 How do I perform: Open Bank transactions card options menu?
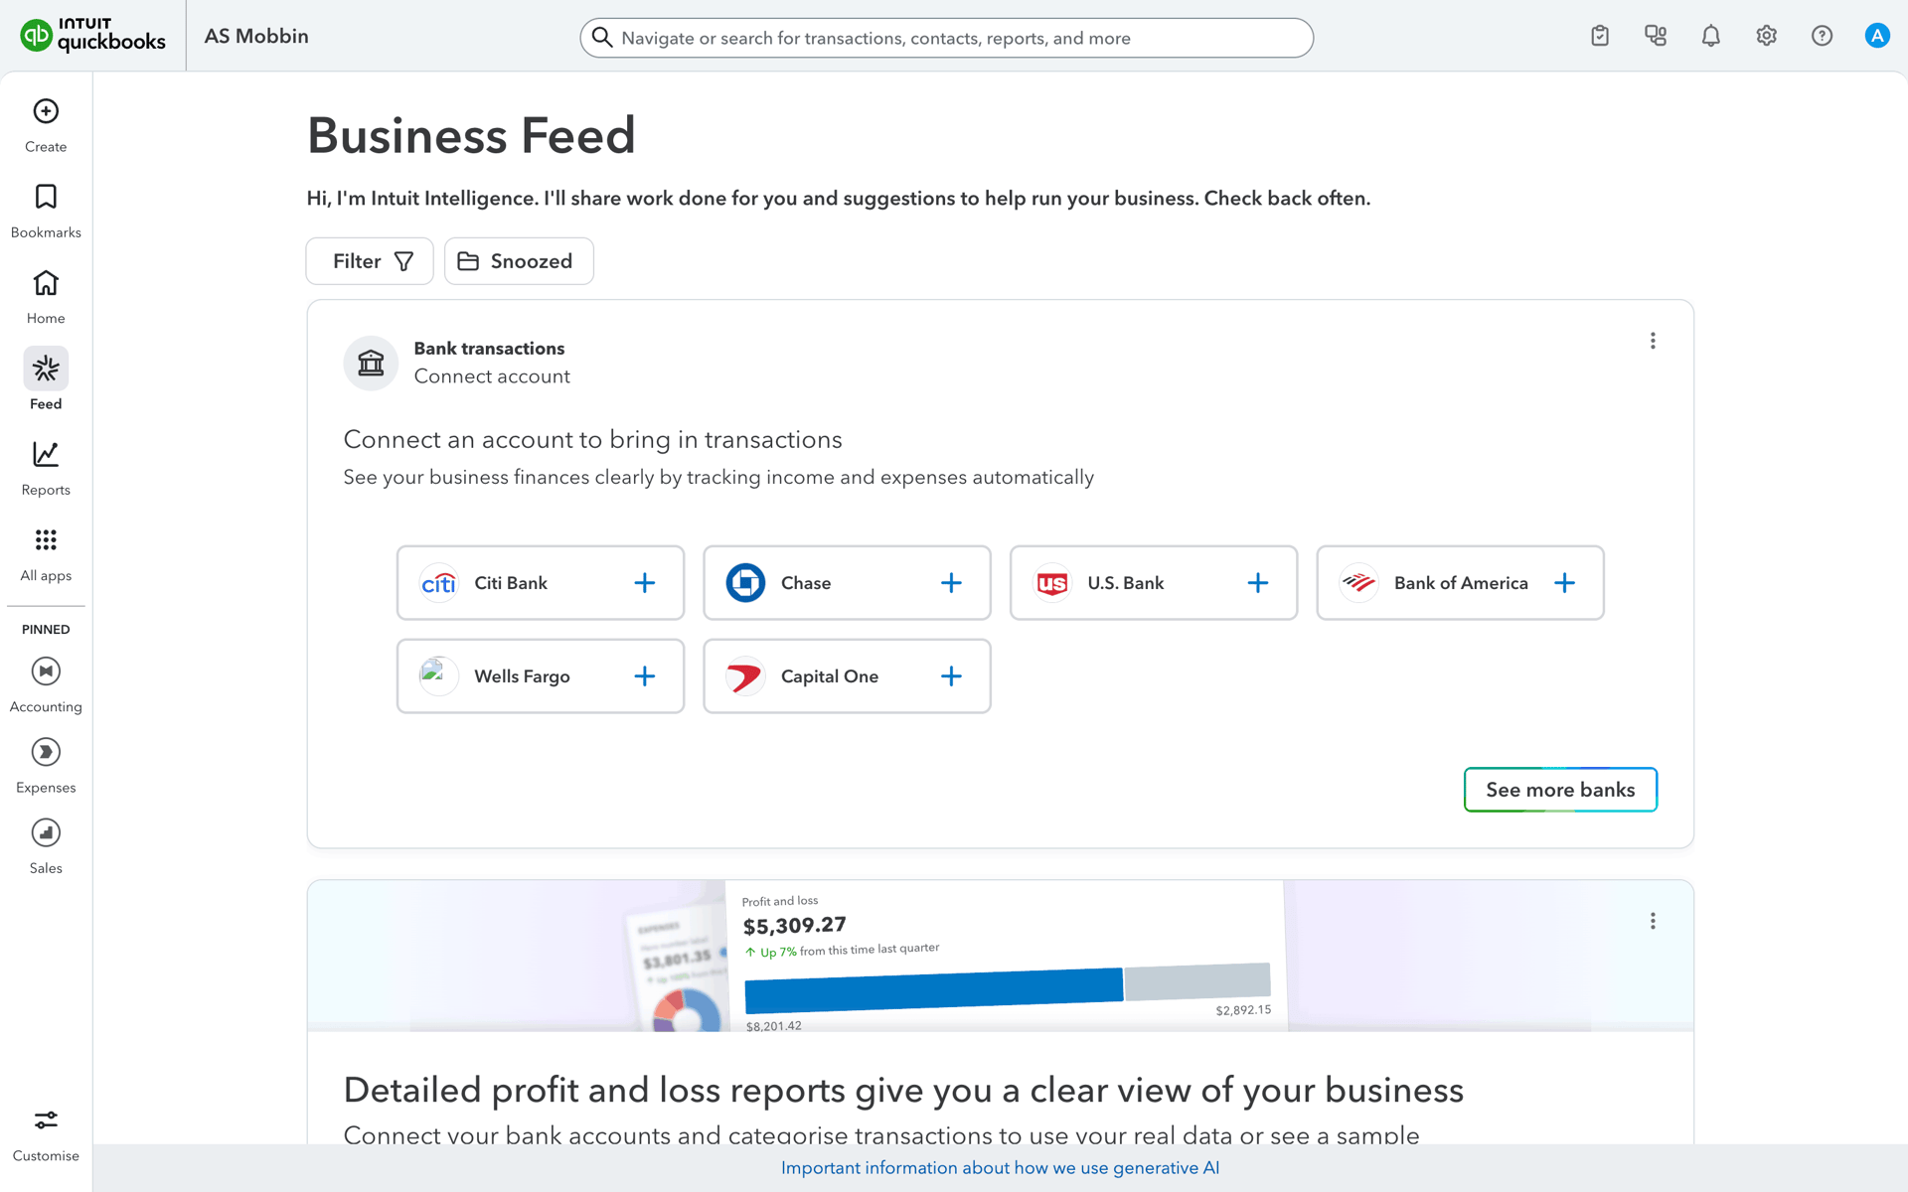(1653, 341)
